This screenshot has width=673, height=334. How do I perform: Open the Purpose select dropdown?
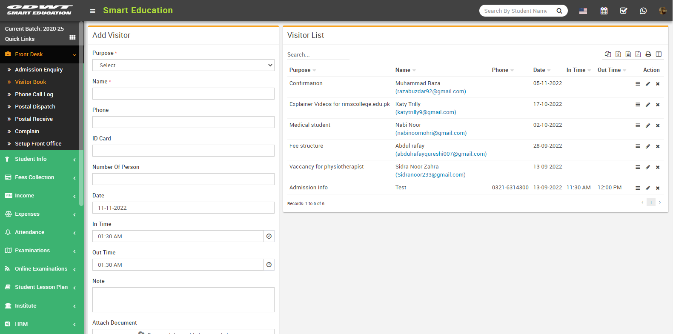point(183,65)
